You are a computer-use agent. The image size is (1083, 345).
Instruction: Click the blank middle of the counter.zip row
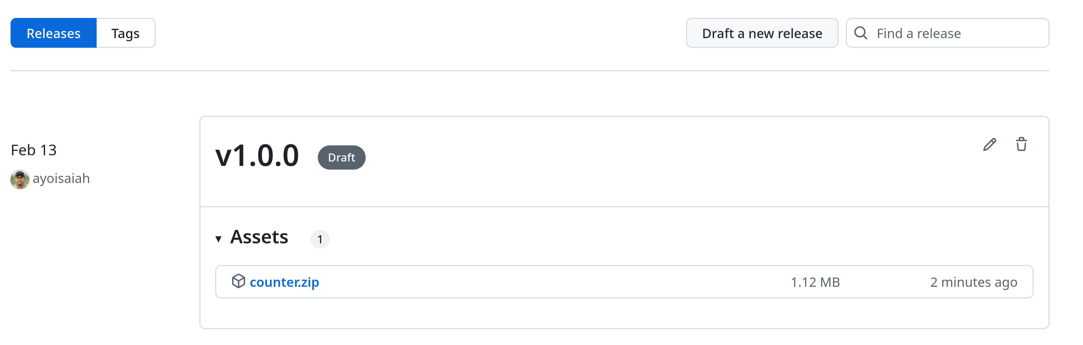pyautogui.click(x=546, y=282)
